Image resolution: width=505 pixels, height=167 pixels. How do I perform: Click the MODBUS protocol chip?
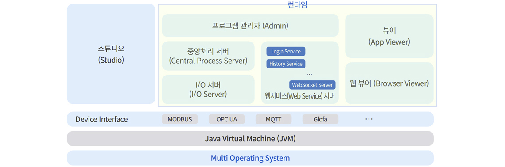tap(180, 119)
